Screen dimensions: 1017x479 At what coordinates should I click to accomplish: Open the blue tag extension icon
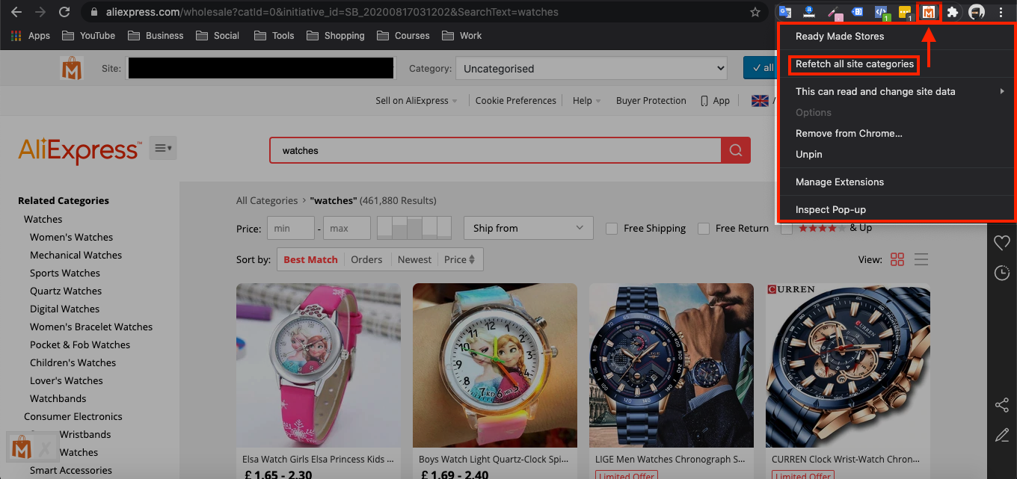[x=858, y=13]
